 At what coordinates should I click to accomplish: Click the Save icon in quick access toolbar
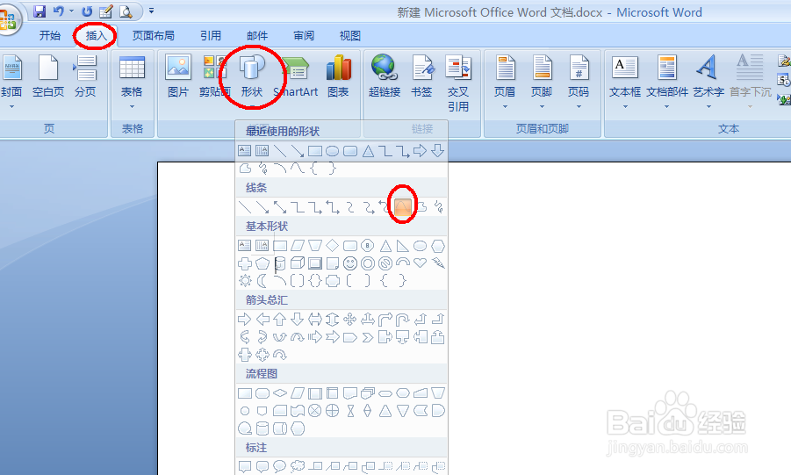tap(40, 11)
